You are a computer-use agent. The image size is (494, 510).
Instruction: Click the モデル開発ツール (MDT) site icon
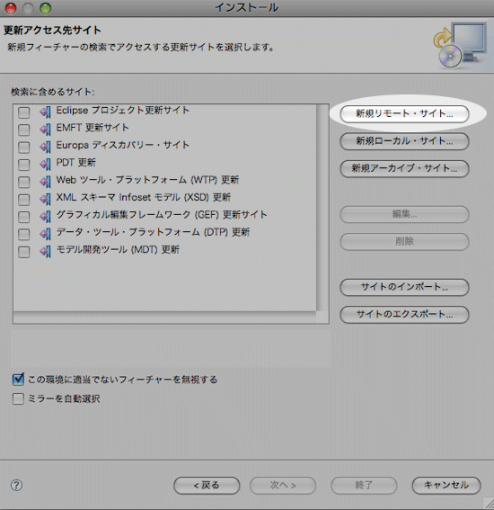click(46, 252)
